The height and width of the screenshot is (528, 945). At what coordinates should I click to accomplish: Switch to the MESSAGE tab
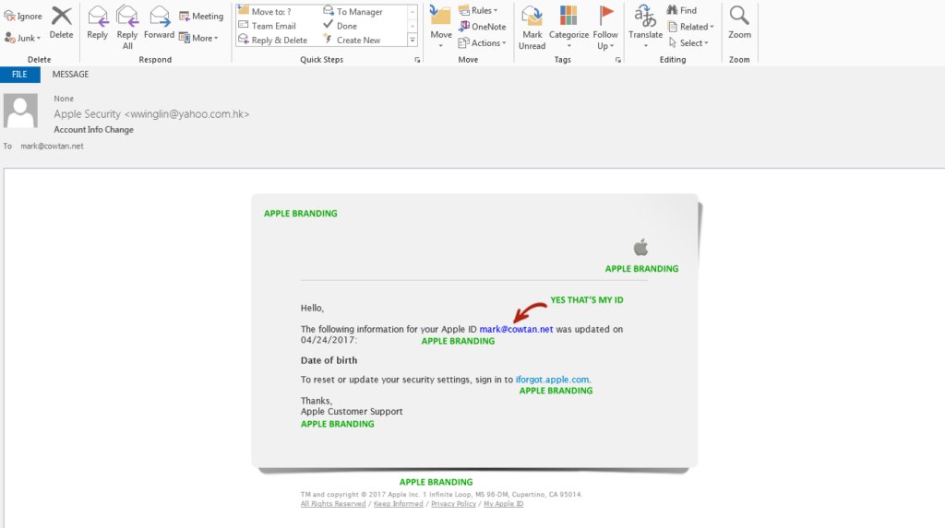[x=70, y=75]
